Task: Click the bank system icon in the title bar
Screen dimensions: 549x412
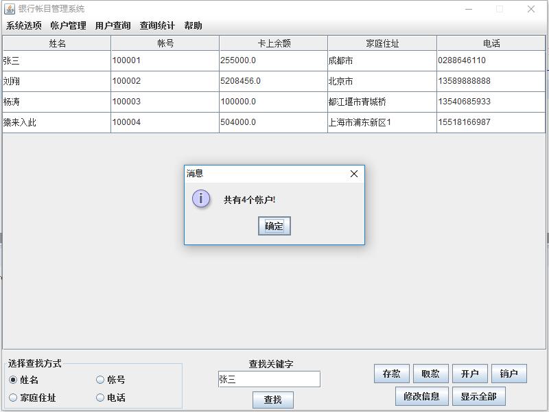Action: click(10, 8)
